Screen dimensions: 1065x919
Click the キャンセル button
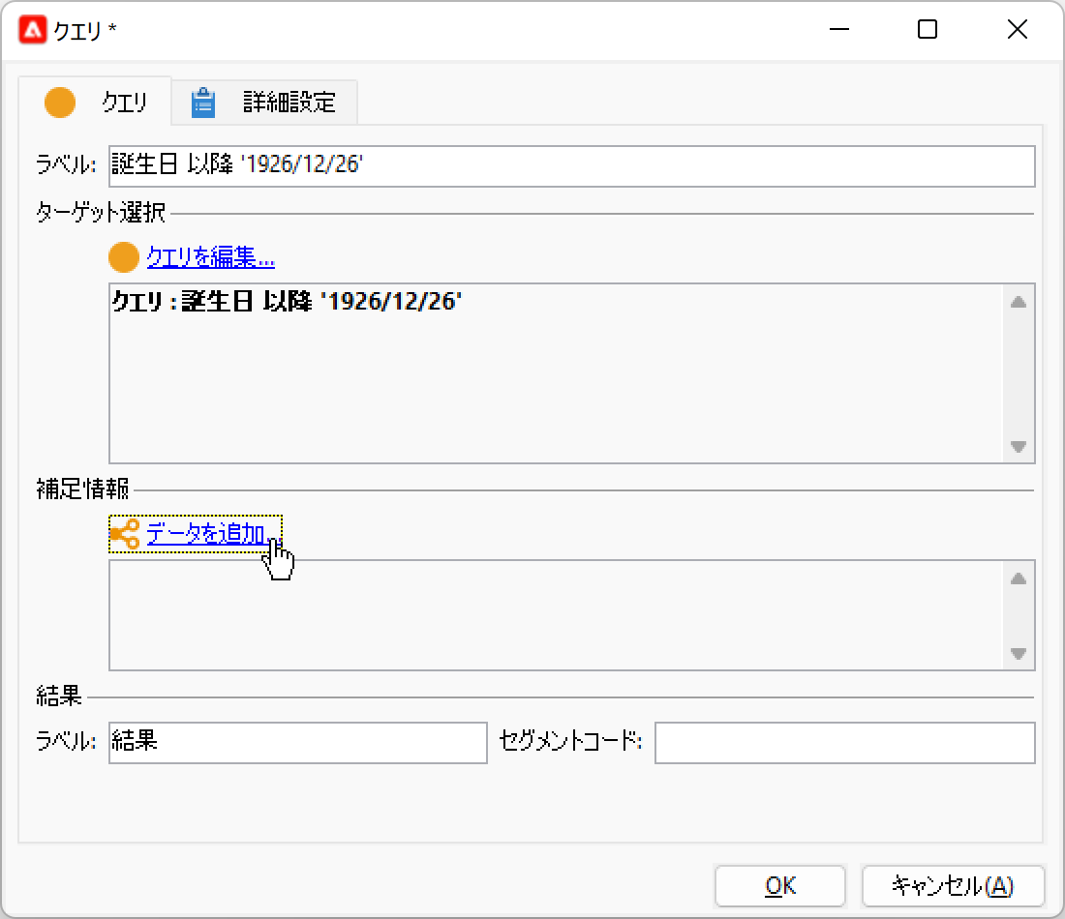[953, 885]
